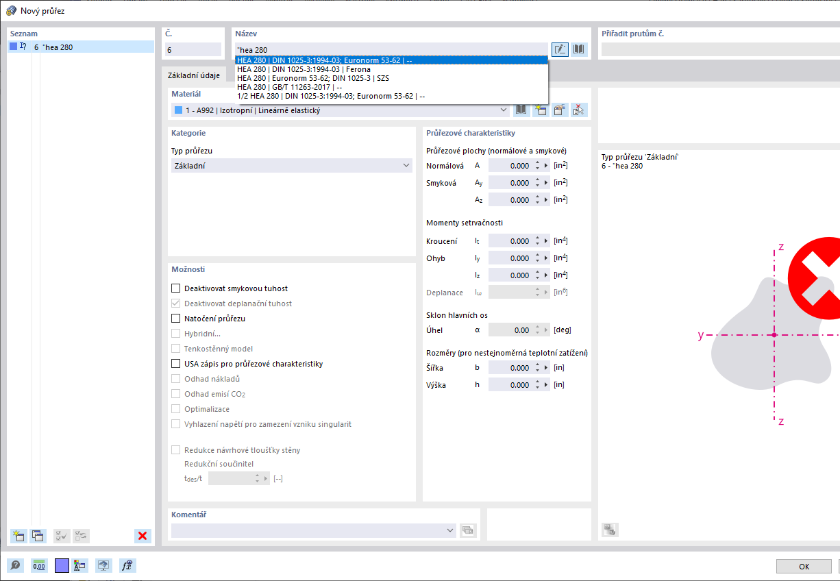Click the Iz value field showing 0.000

[x=510, y=275]
